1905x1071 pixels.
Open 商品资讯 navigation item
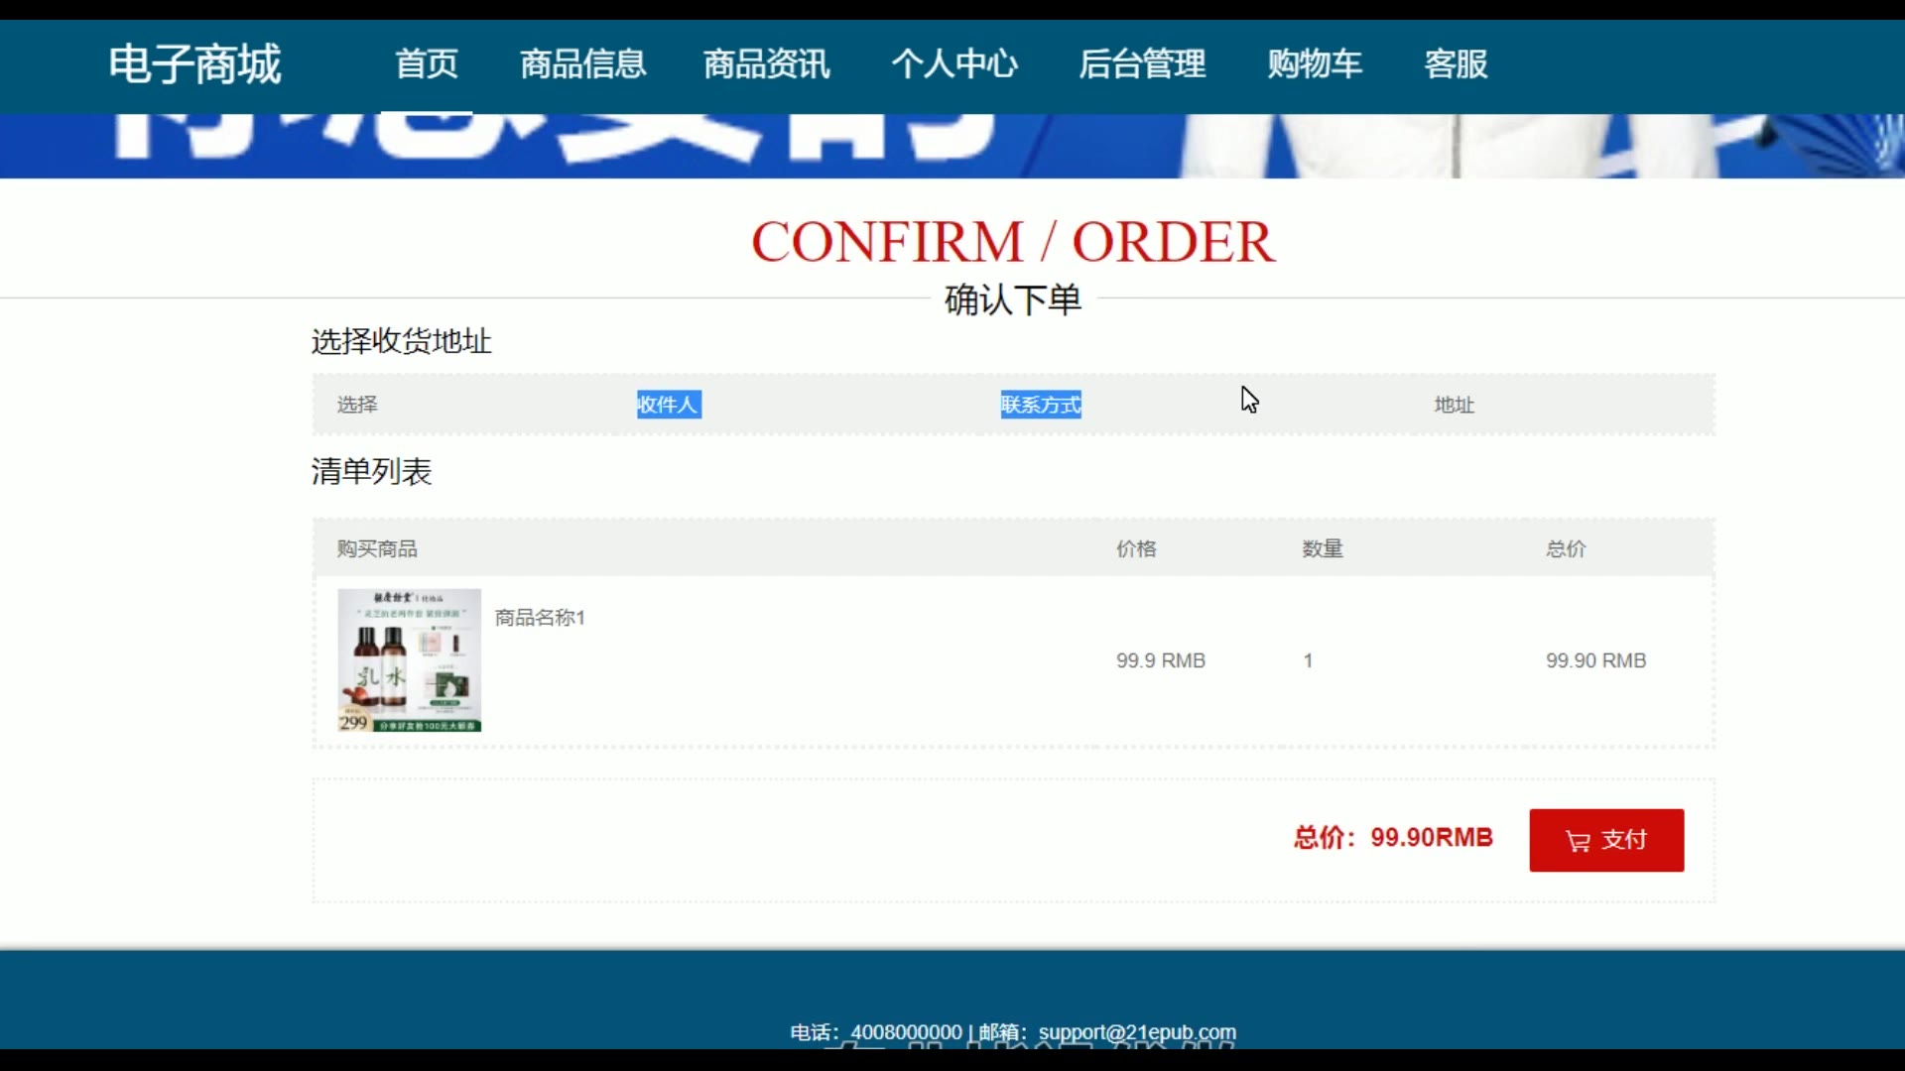pos(766,64)
